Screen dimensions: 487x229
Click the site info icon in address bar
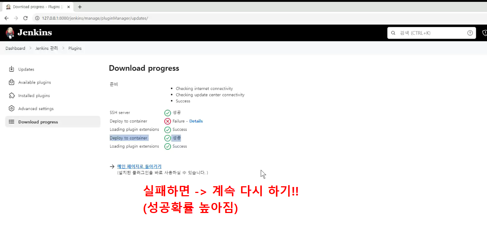[x=37, y=18]
